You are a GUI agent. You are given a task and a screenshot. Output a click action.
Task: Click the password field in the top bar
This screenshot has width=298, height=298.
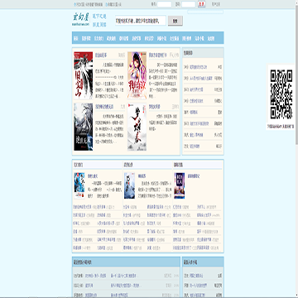coord(189,4)
